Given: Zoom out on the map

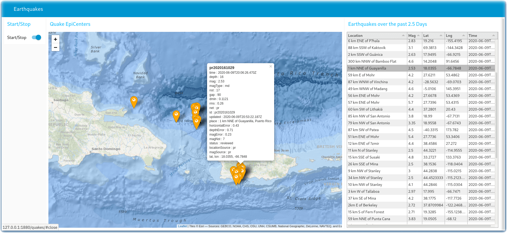Looking at the screenshot, I should pyautogui.click(x=55, y=47).
